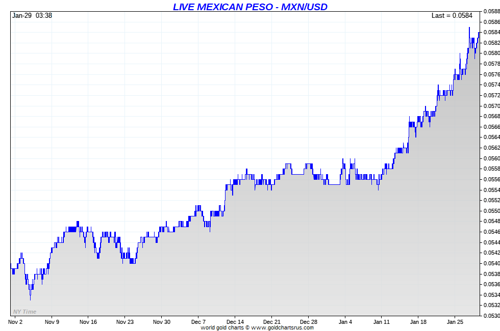Click the Jan-29 03:38 timestamp
This screenshot has height=331, width=500.
point(32,16)
